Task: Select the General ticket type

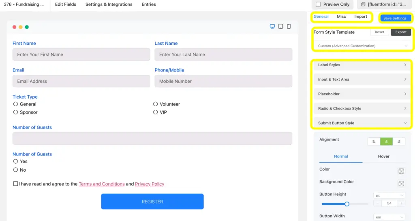Action: pyautogui.click(x=16, y=104)
